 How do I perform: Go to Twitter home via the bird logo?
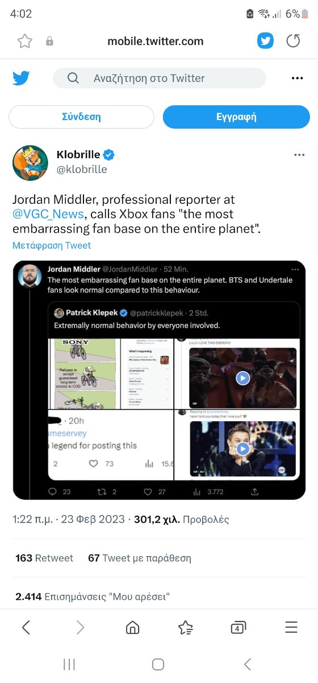[21, 78]
